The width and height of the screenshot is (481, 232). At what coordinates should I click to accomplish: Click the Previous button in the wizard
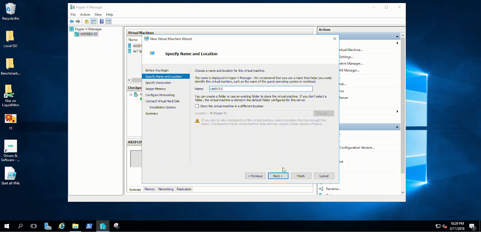point(255,176)
